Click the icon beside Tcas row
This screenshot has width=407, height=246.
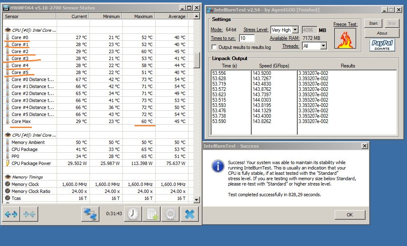pyautogui.click(x=7, y=198)
